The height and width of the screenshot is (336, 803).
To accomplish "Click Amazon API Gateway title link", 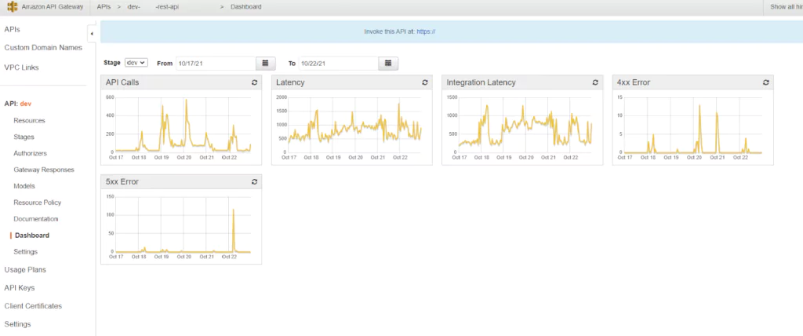I will pos(53,7).
